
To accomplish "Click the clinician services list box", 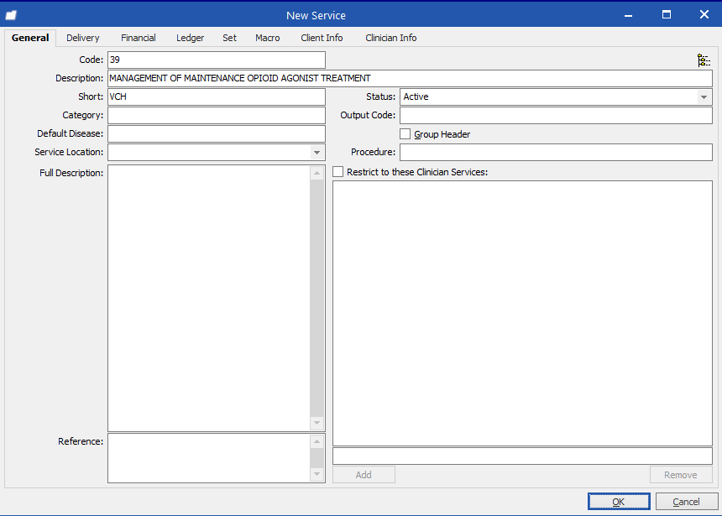I will [x=522, y=313].
